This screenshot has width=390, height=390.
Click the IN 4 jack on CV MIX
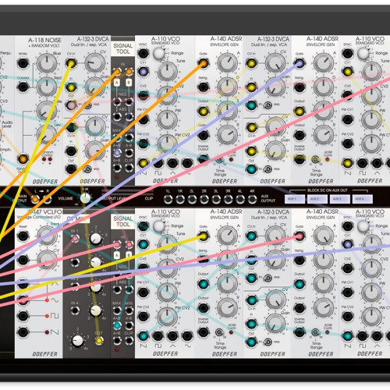(x=75, y=310)
